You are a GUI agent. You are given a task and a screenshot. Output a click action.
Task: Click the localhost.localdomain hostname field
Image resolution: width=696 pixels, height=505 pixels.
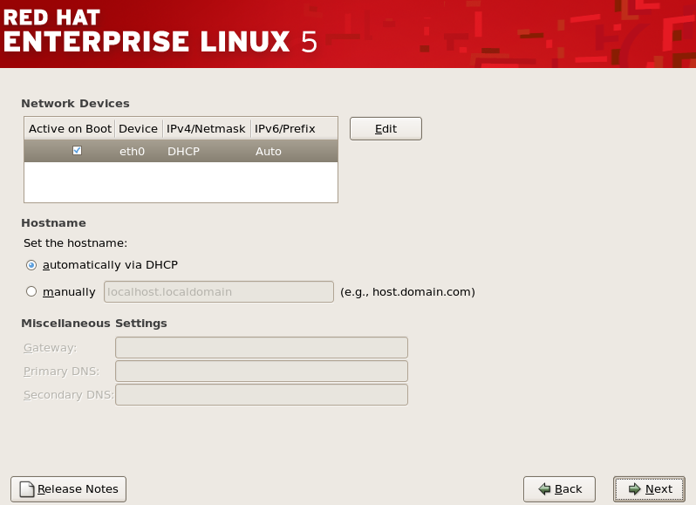click(219, 292)
